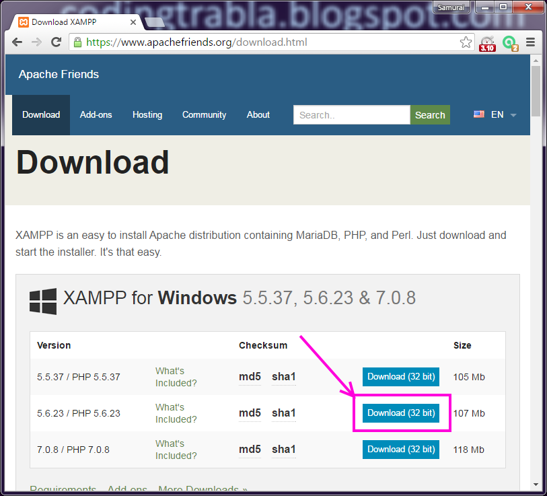Open the Add-ons nav item
Viewport: 547px width, 496px height.
pyautogui.click(x=96, y=115)
